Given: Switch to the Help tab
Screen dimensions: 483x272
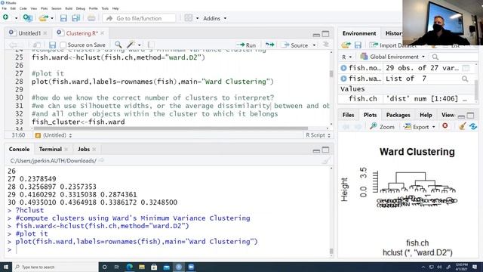Looking at the screenshot, I should coord(426,115).
